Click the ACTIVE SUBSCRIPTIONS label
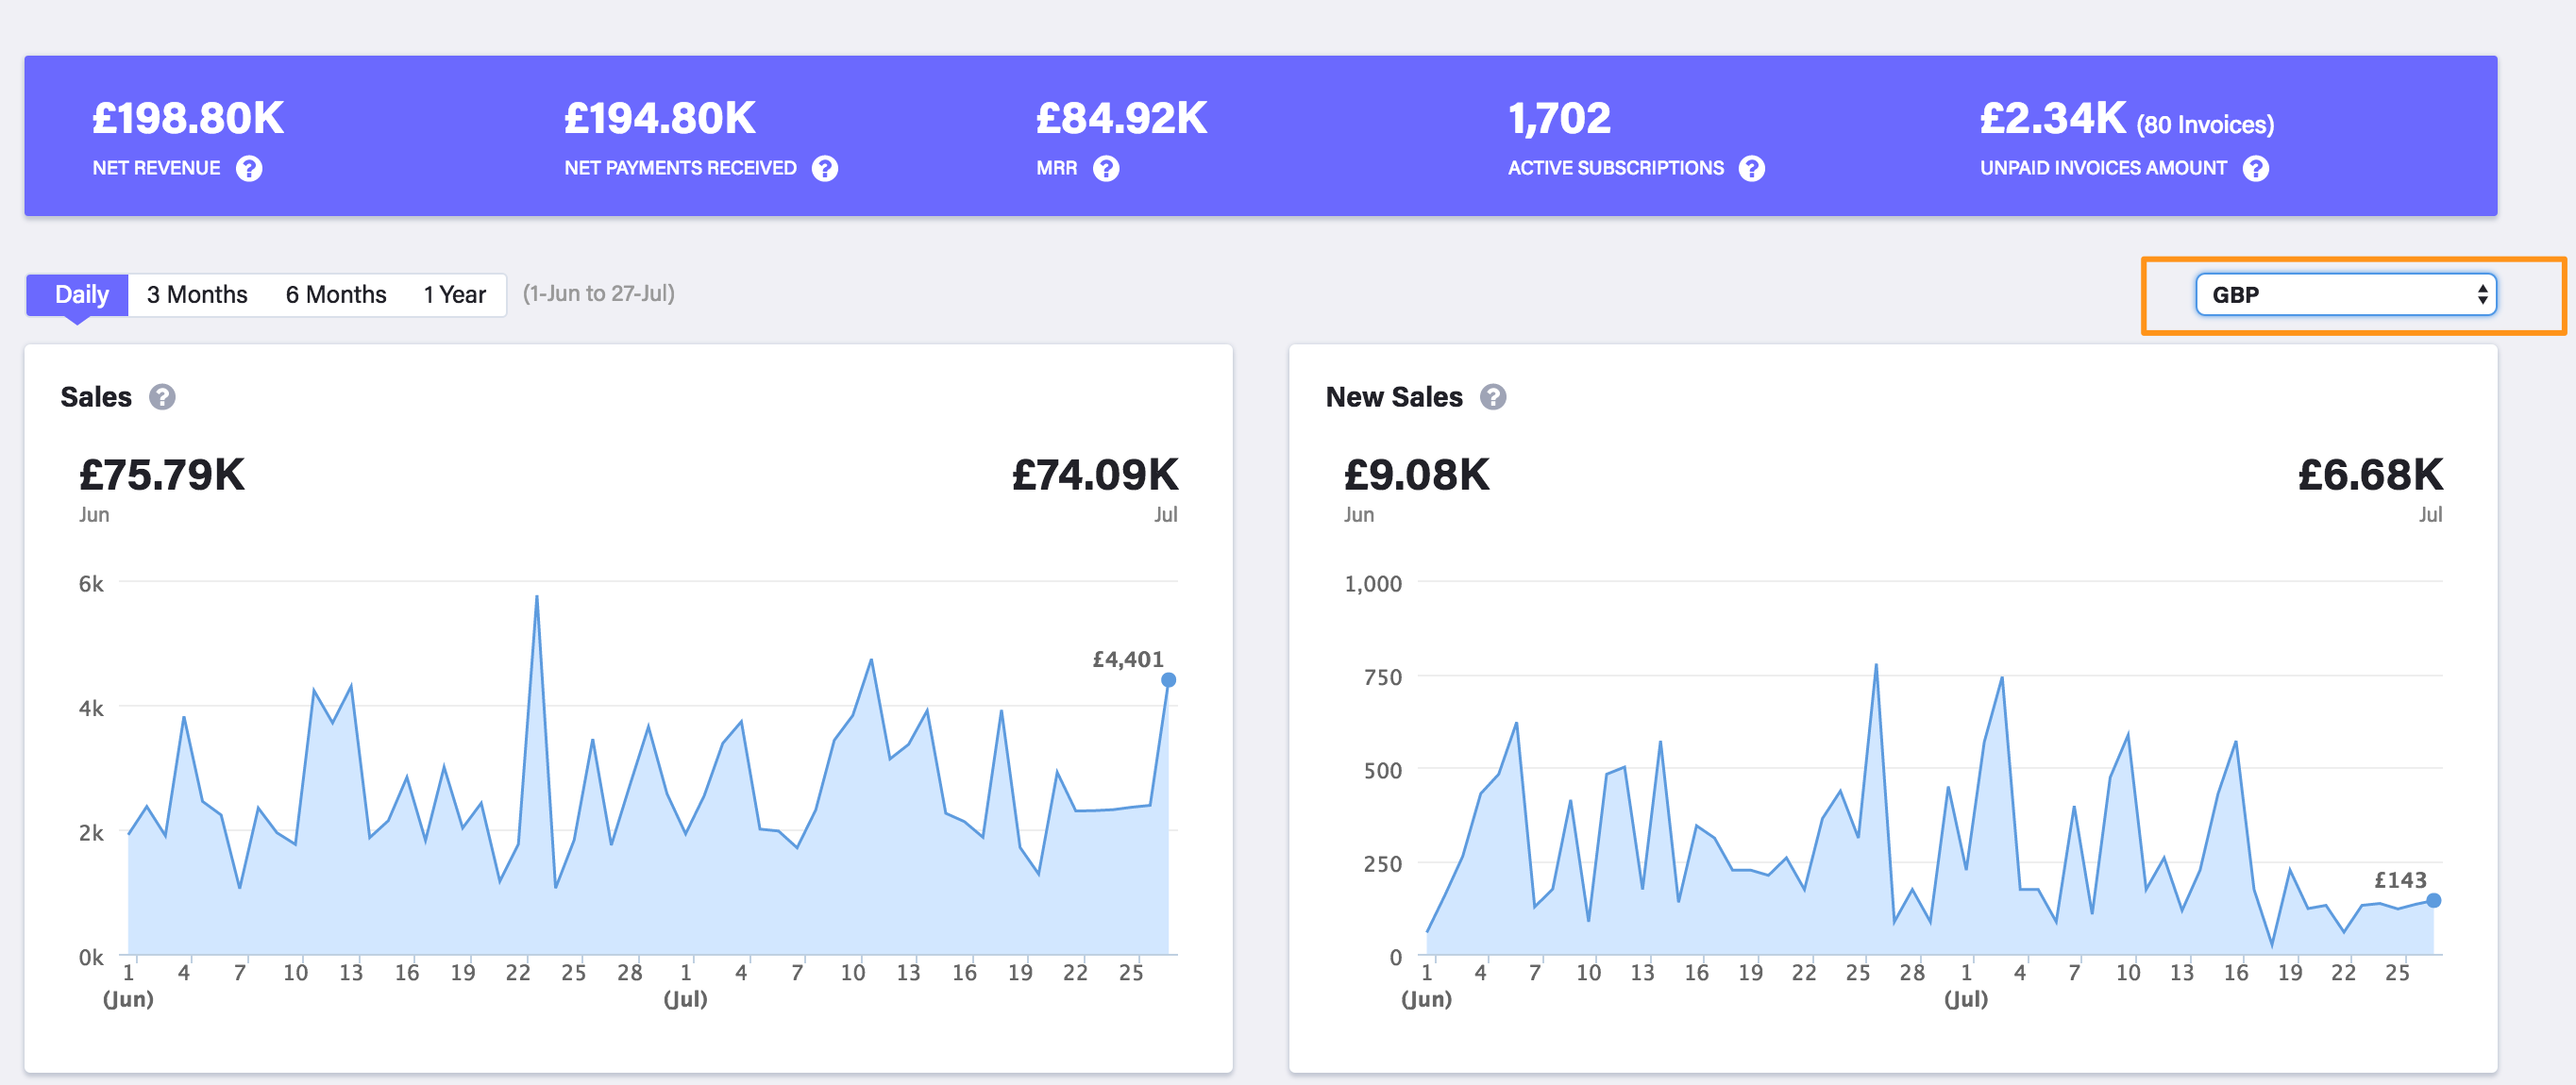 (1616, 169)
